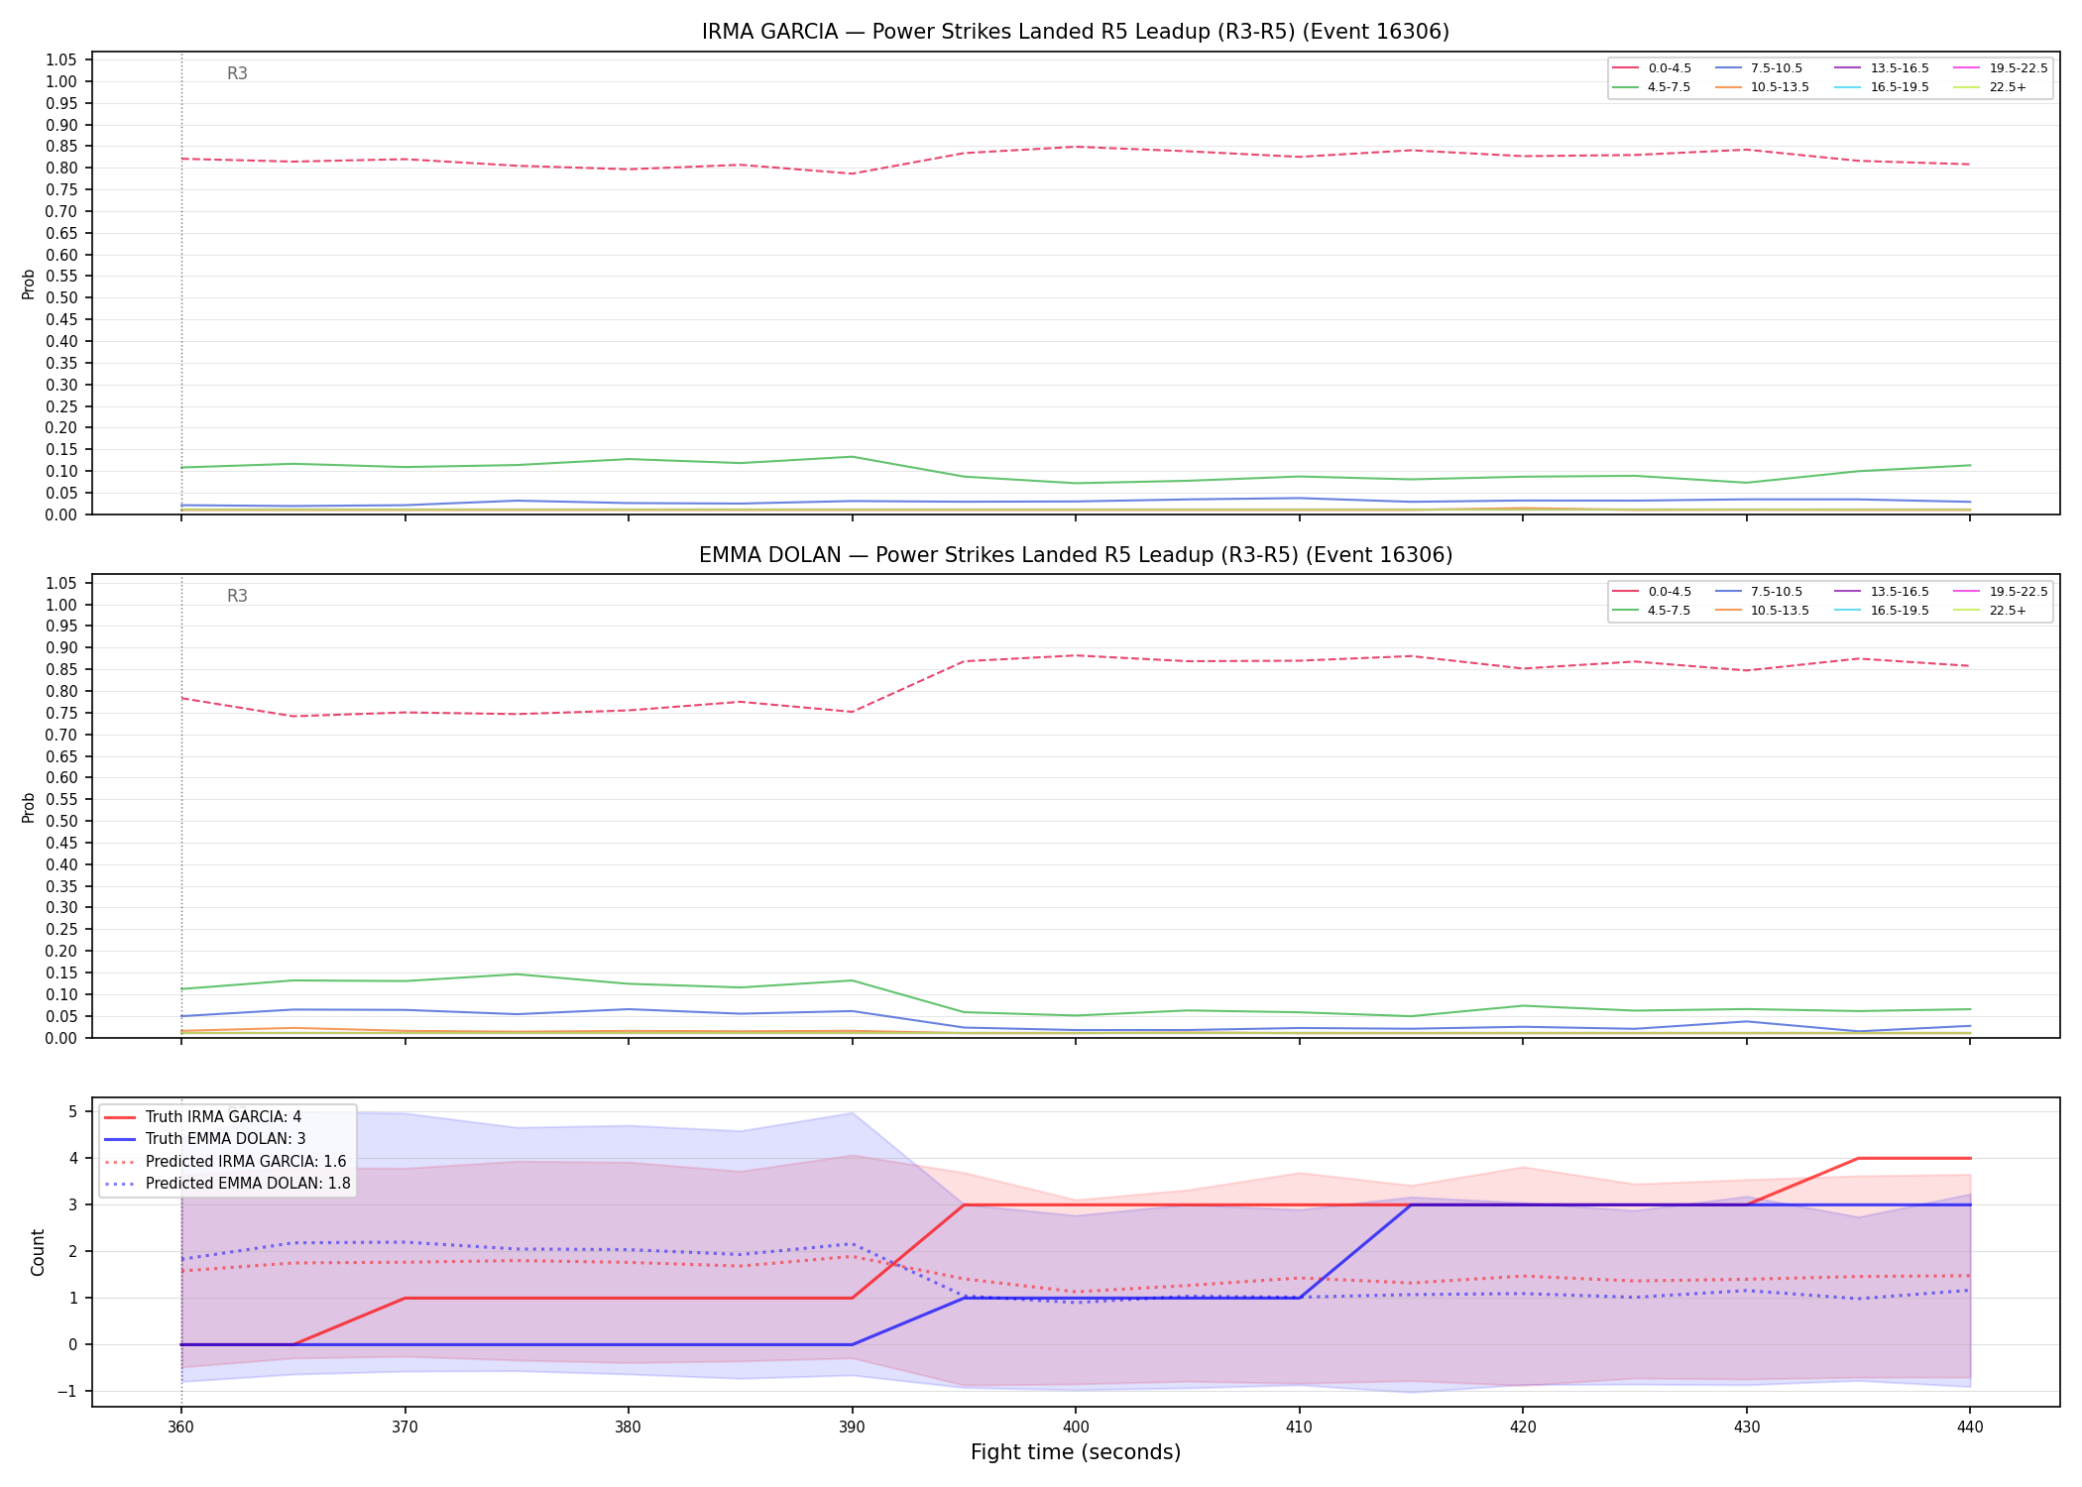The height and width of the screenshot is (1487, 2082).
Task: Select '4.5-7.5' legend entry in EMMA DOLAN chart
Action: [x=1652, y=611]
